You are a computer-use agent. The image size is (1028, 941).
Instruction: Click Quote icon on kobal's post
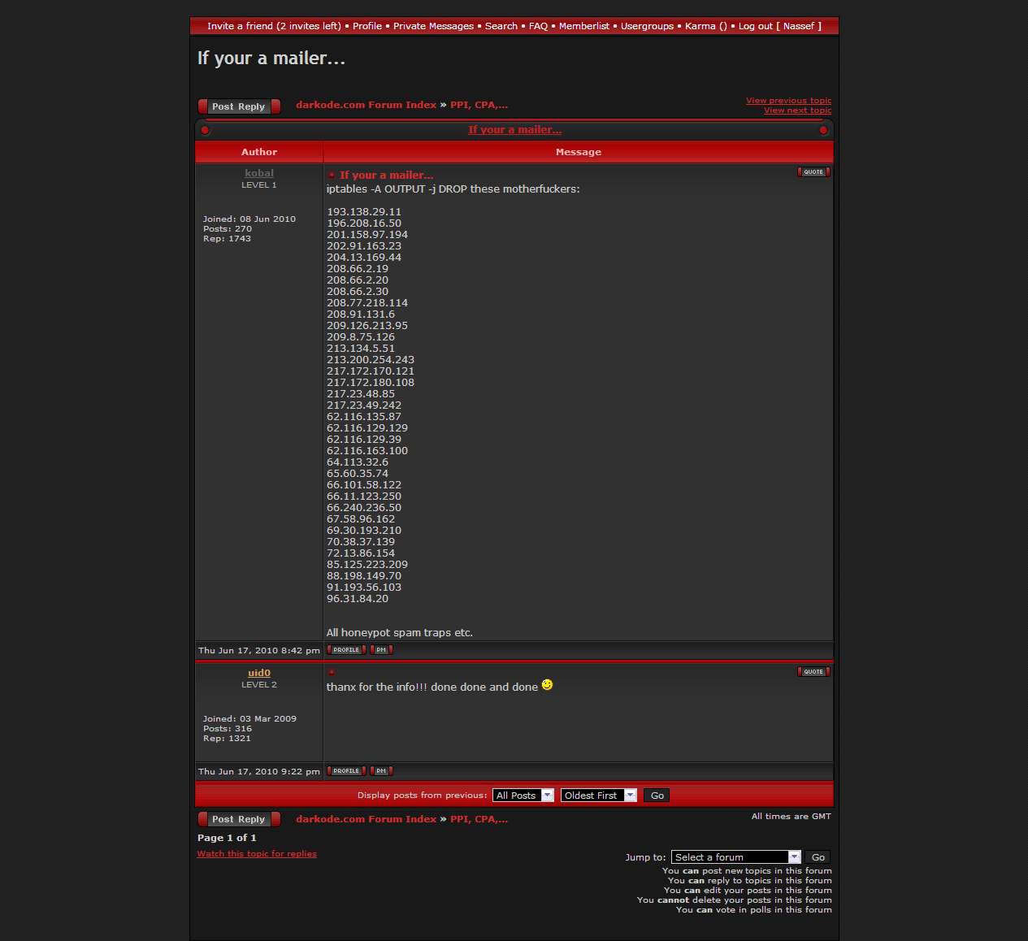(813, 172)
